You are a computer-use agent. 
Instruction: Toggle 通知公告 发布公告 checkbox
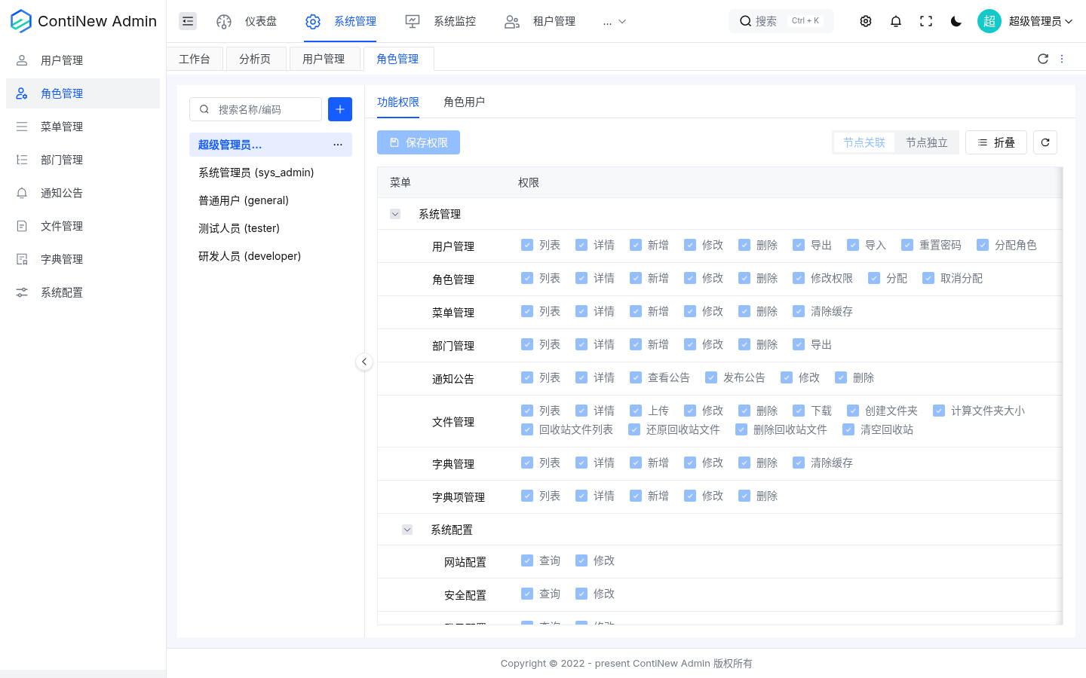(711, 377)
